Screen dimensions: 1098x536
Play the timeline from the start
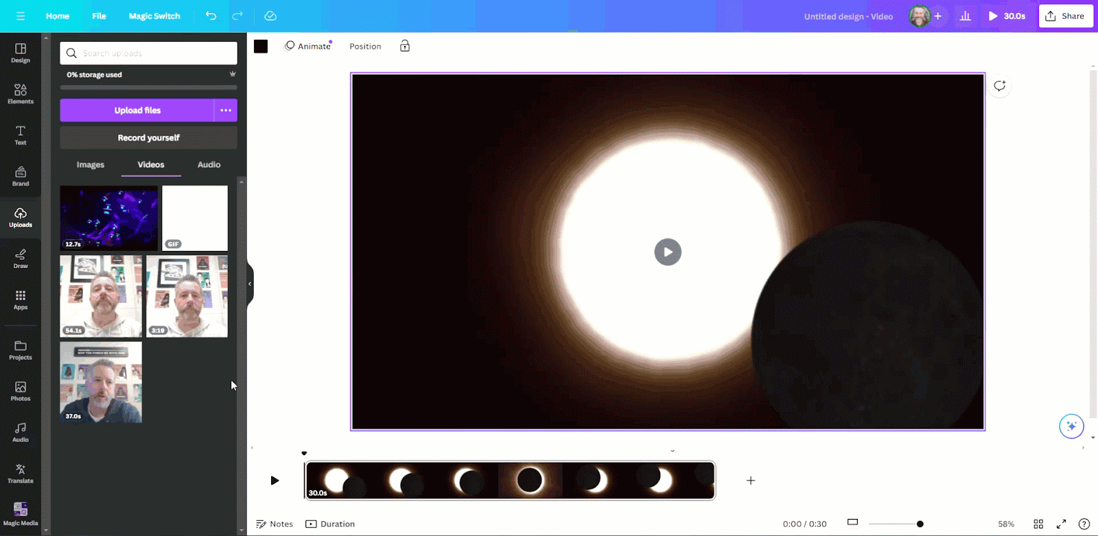point(274,480)
